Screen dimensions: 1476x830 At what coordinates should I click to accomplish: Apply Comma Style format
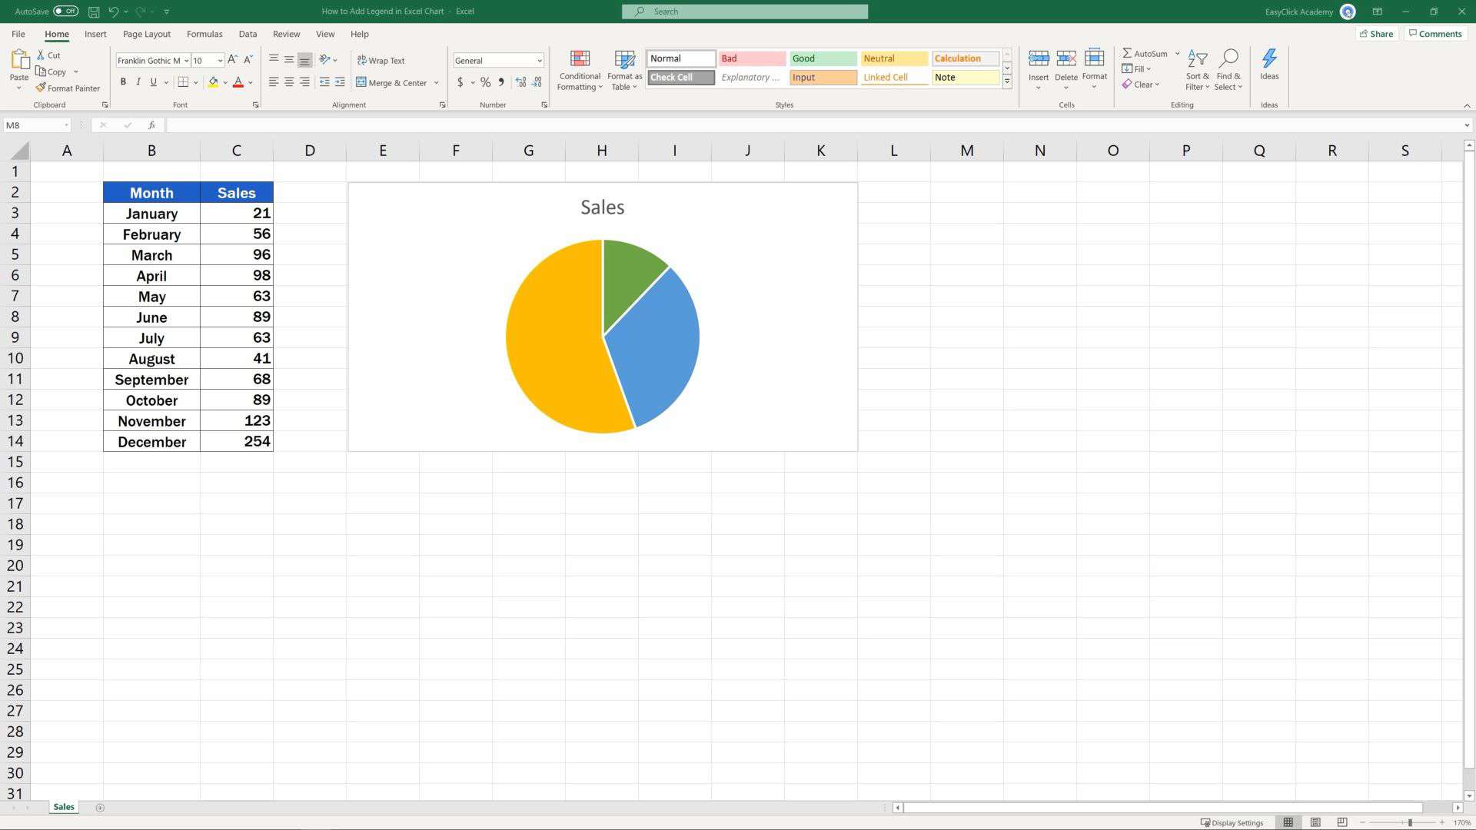501,82
